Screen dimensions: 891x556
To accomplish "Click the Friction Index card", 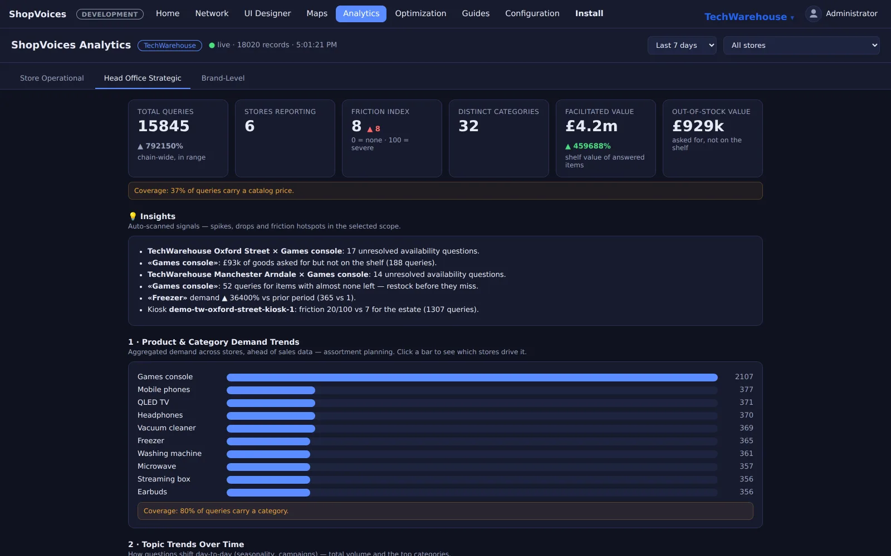I will 392,138.
